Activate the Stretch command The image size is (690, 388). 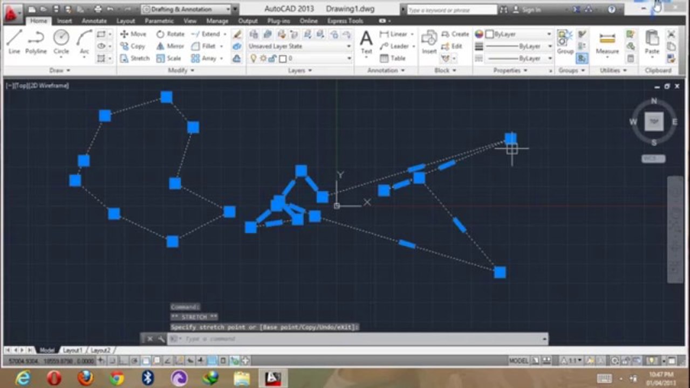(x=135, y=58)
